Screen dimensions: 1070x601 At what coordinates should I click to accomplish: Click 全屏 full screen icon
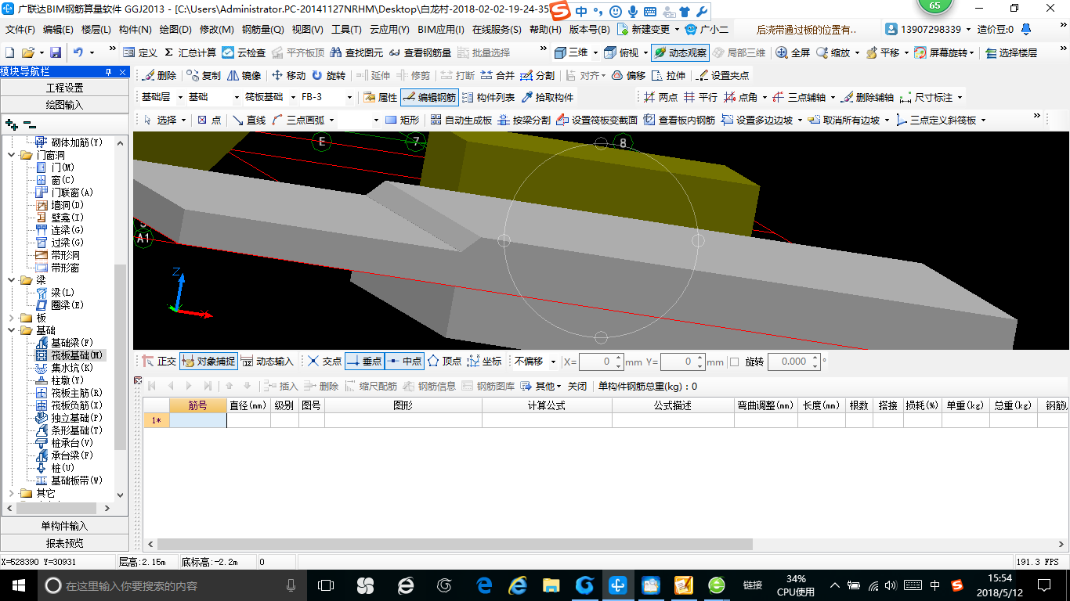point(793,52)
